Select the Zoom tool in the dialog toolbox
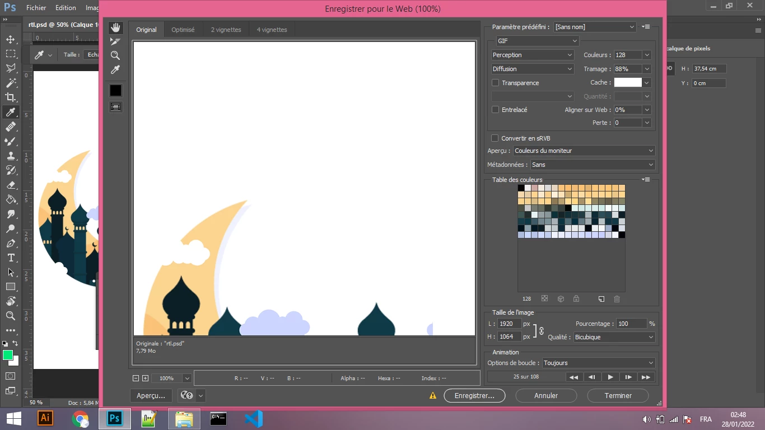Image resolution: width=765 pixels, height=430 pixels. click(x=115, y=55)
